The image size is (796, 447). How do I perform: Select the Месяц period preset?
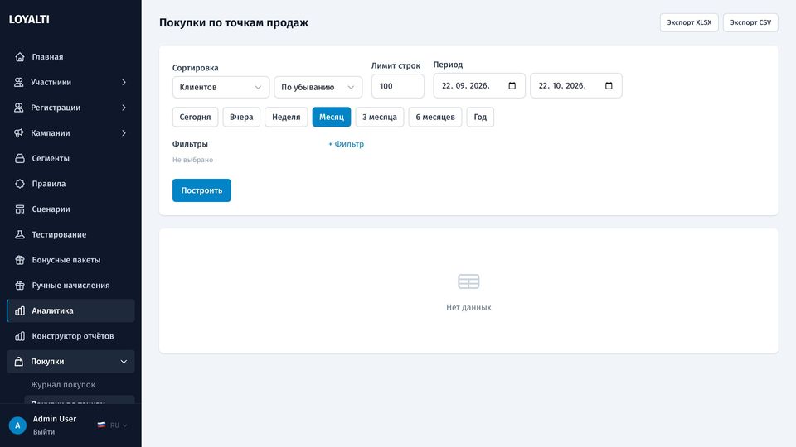click(332, 117)
